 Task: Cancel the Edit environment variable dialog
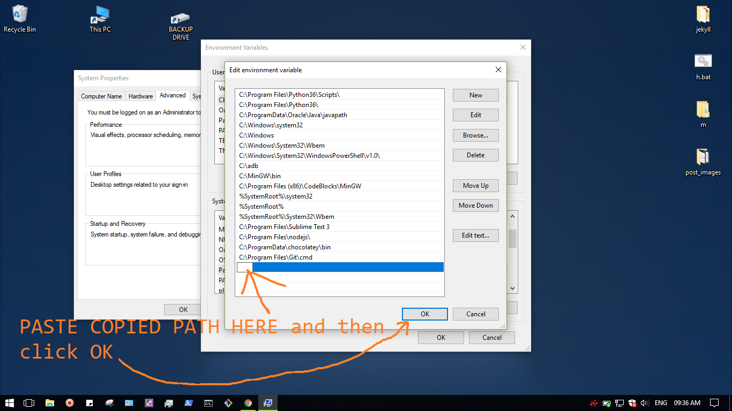(476, 314)
